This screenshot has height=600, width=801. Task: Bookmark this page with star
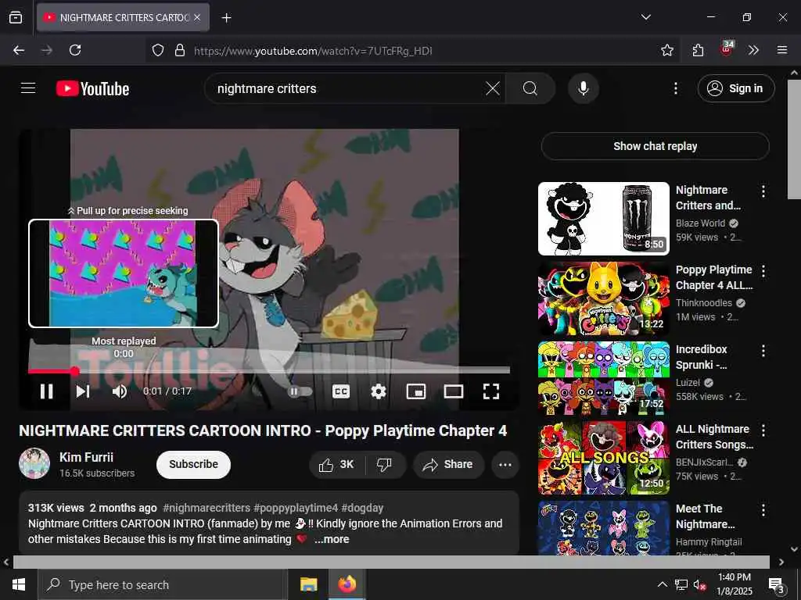[666, 50]
